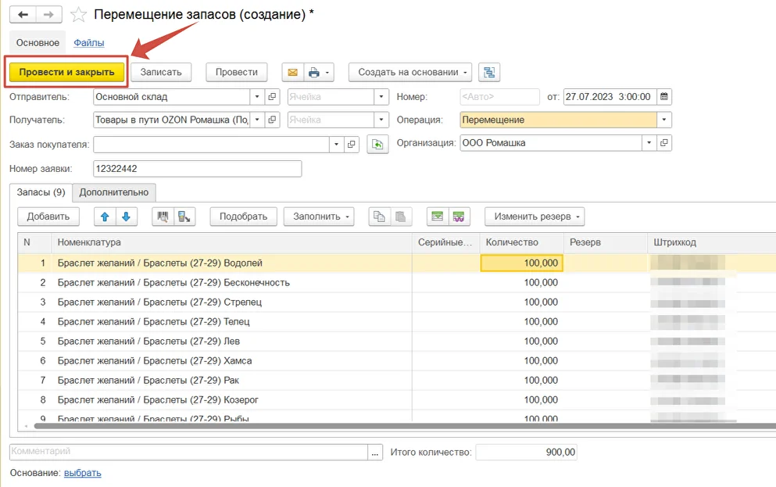776x487 pixels.
Task: Move row up with blue up arrow
Action: tap(105, 217)
